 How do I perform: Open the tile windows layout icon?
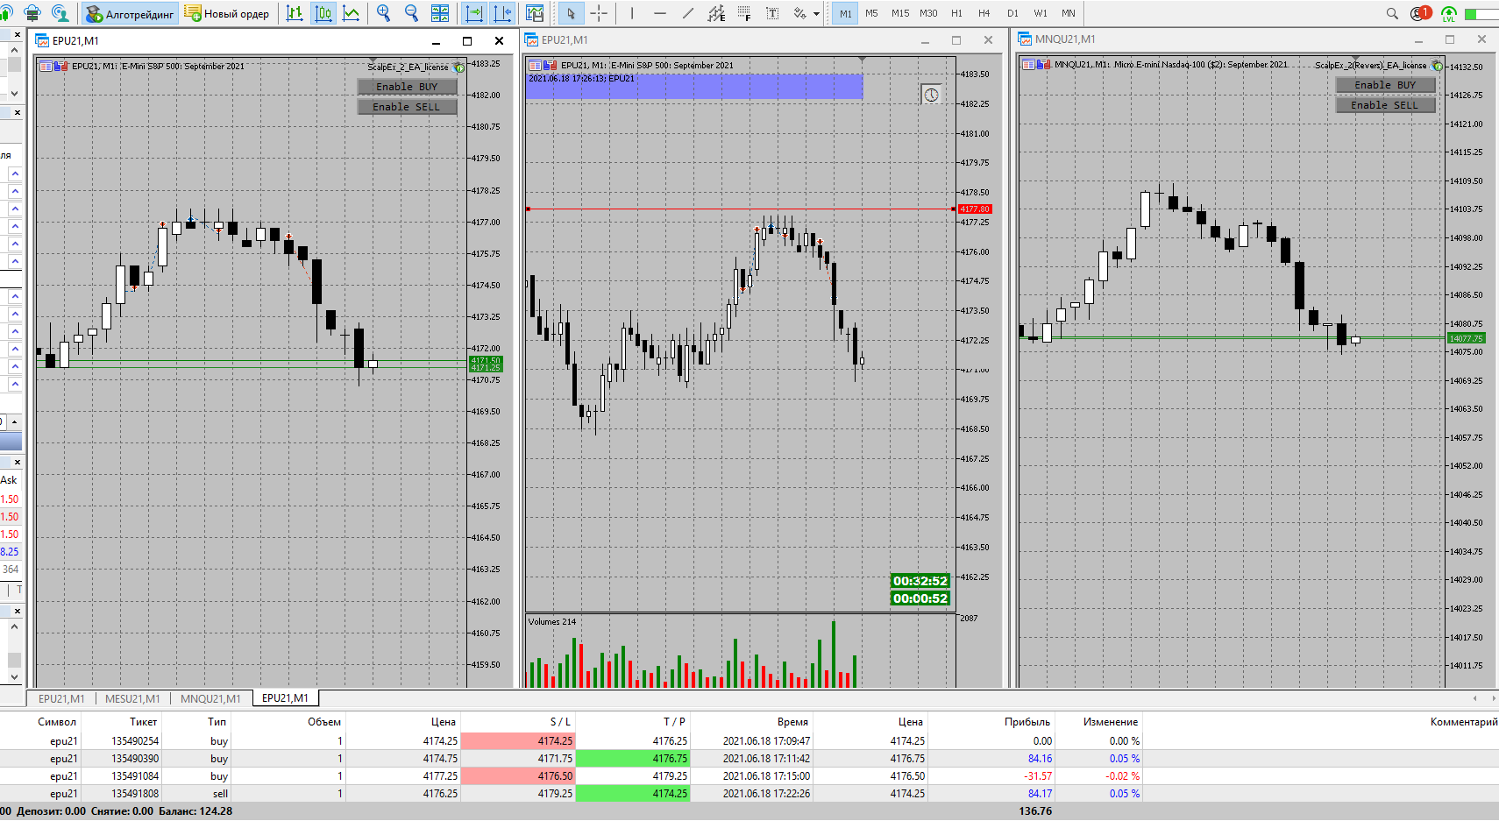tap(440, 13)
